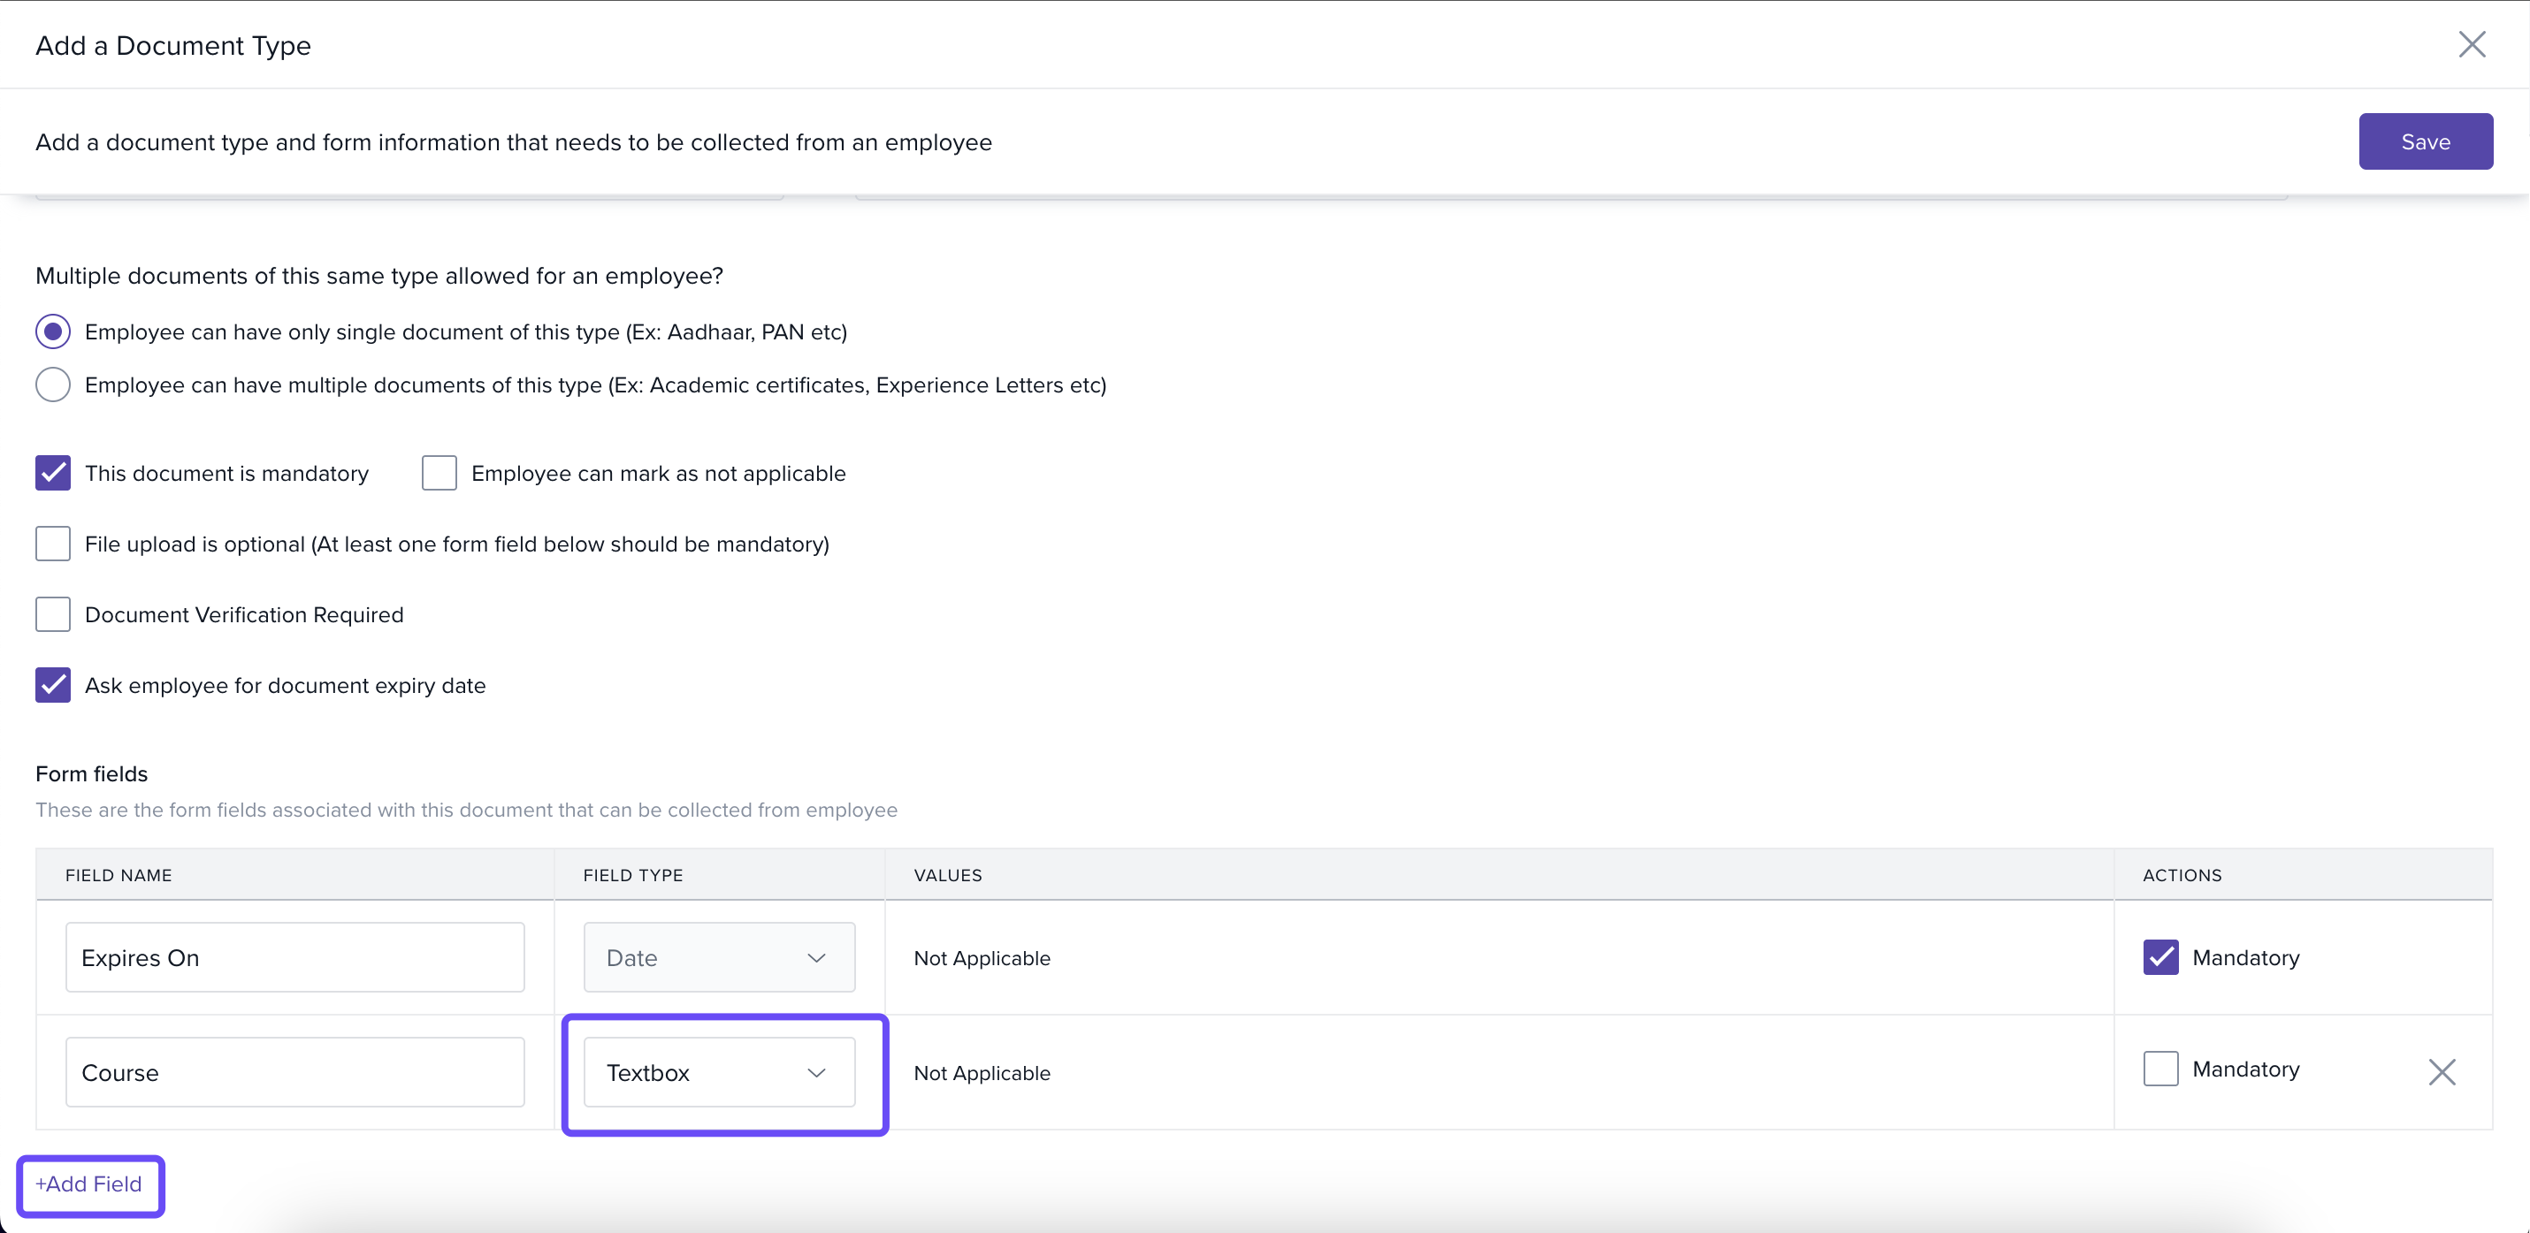The height and width of the screenshot is (1233, 2530).
Task: Enable Employee can mark as not applicable
Action: click(439, 473)
